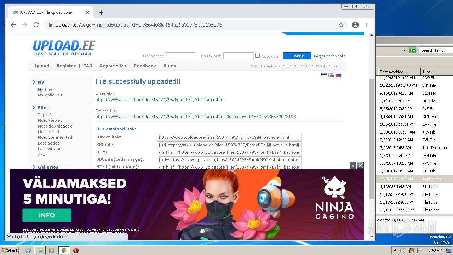Click the Explorer refresh green arrows button
Image resolution: width=453 pixels, height=255 pixels.
point(413,50)
